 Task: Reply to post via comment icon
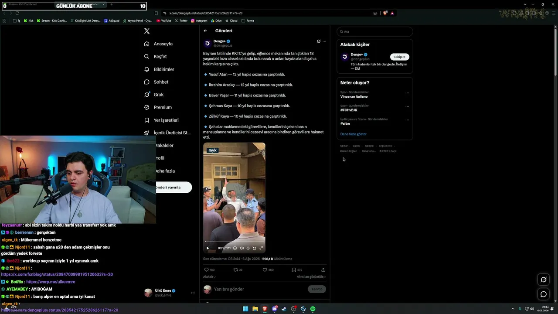coord(207,270)
